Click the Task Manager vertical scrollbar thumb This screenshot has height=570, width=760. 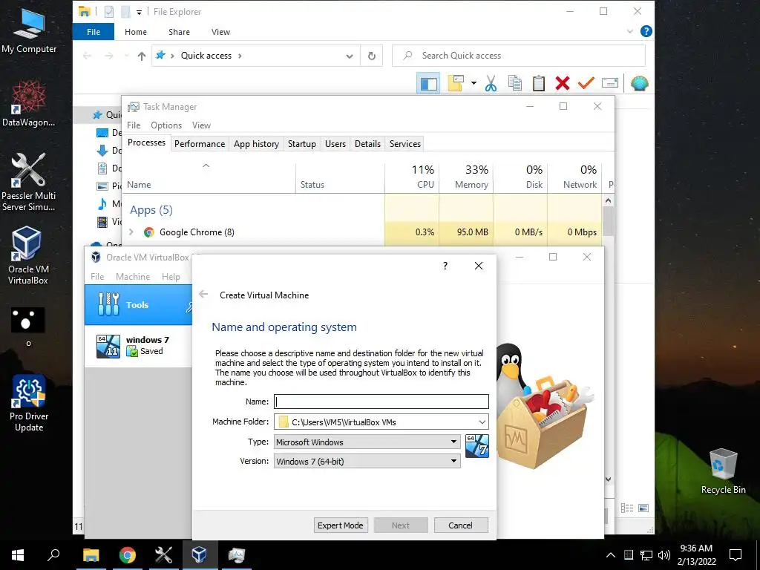click(x=608, y=221)
